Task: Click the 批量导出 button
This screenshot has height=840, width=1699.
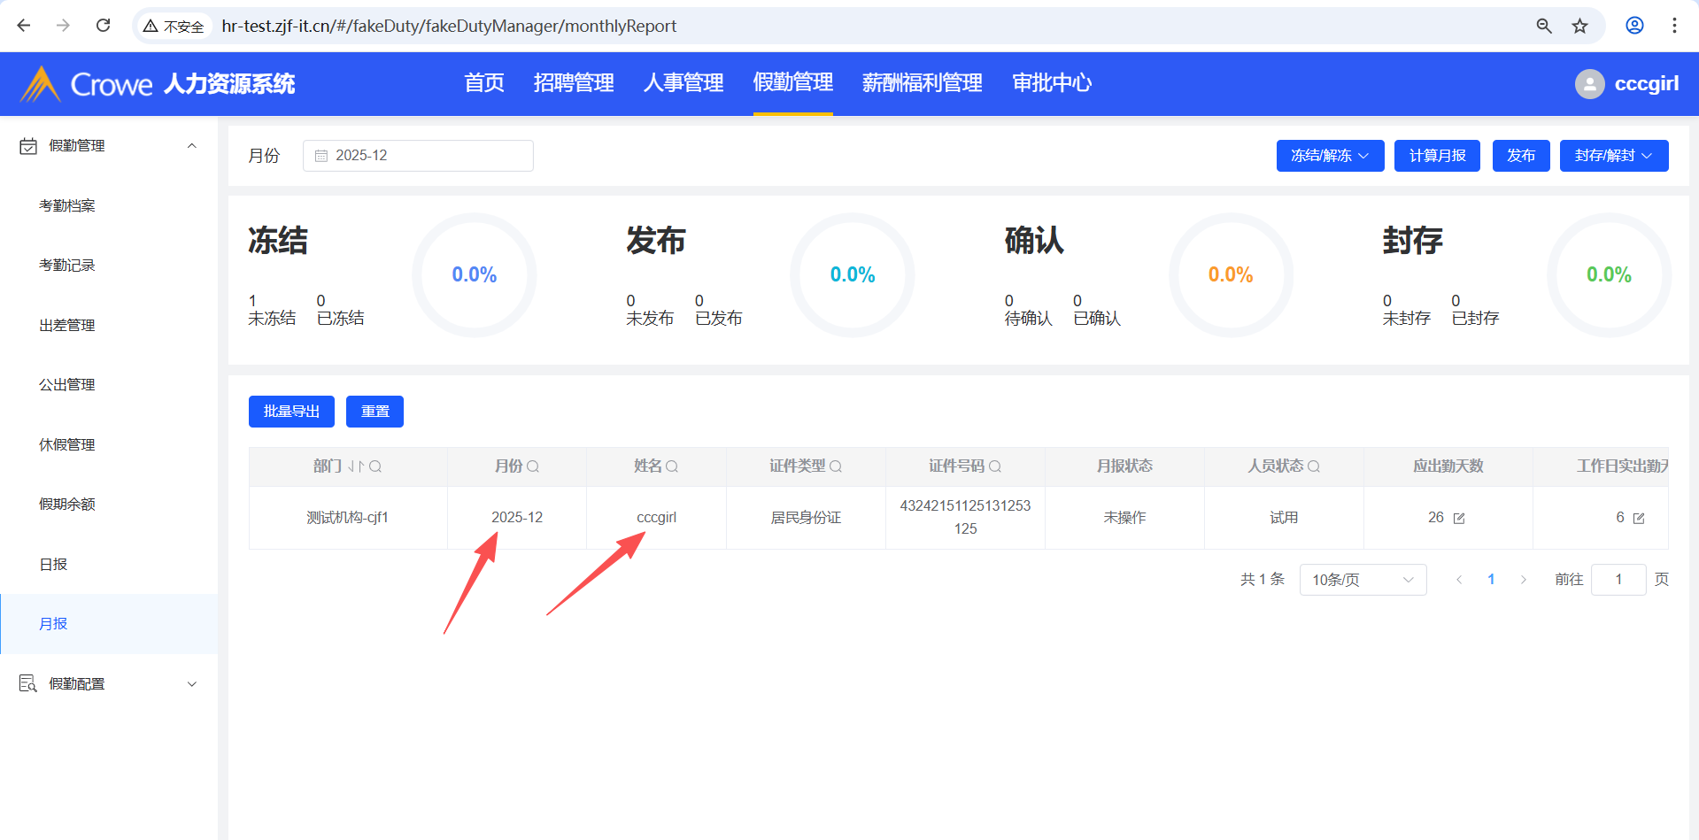Action: click(x=291, y=412)
